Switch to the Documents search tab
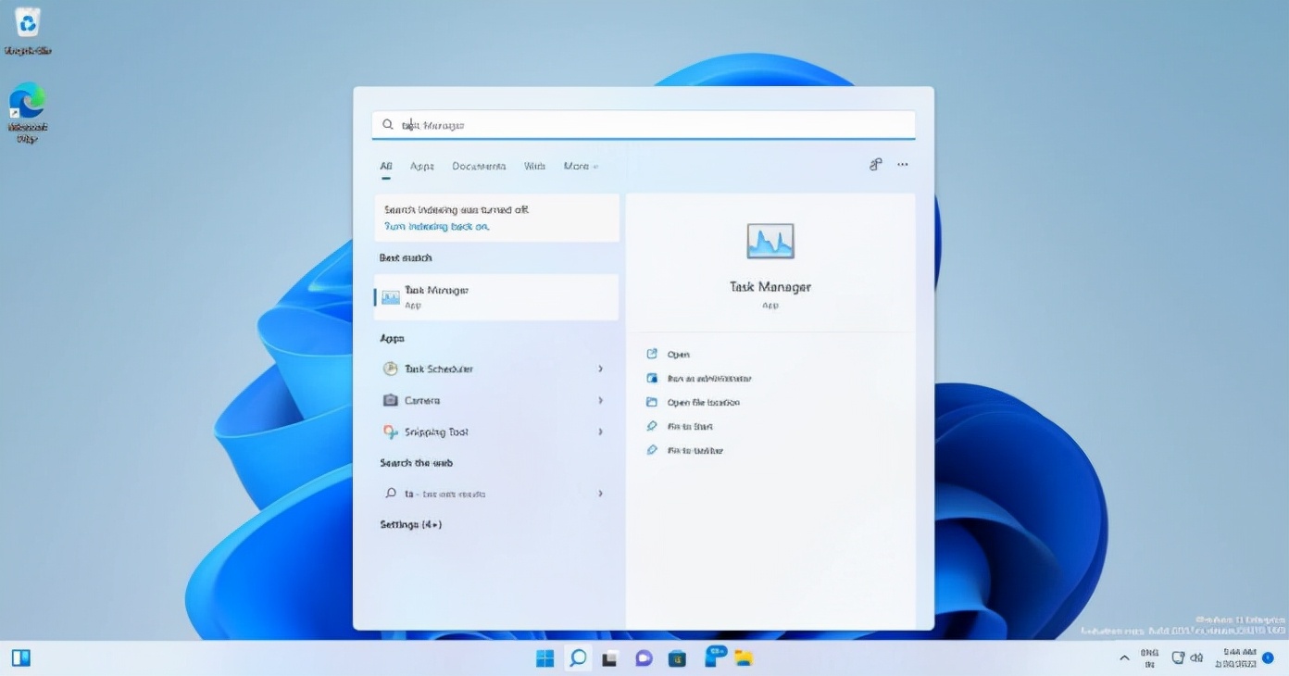 coord(480,166)
